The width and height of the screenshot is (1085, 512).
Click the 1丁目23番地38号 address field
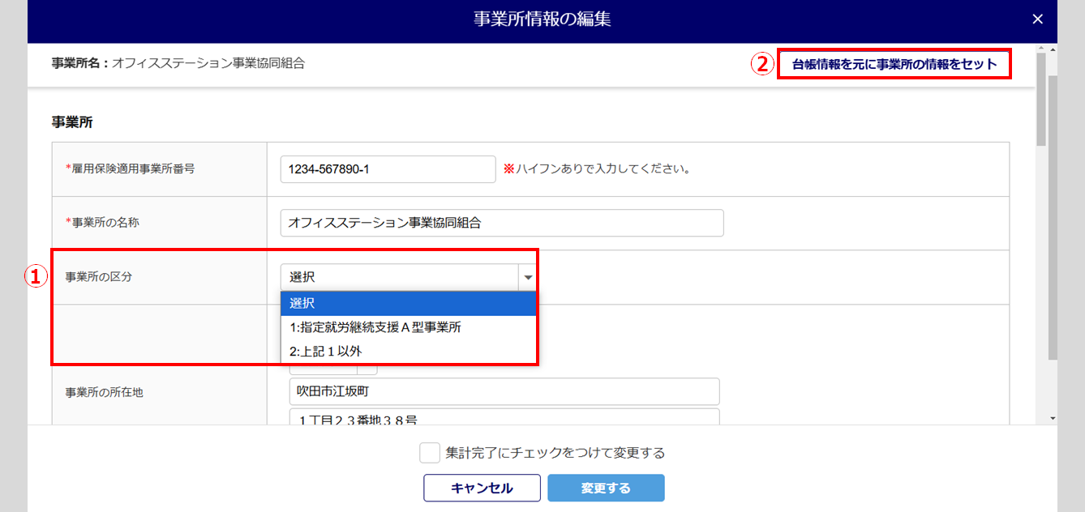pyautogui.click(x=504, y=418)
